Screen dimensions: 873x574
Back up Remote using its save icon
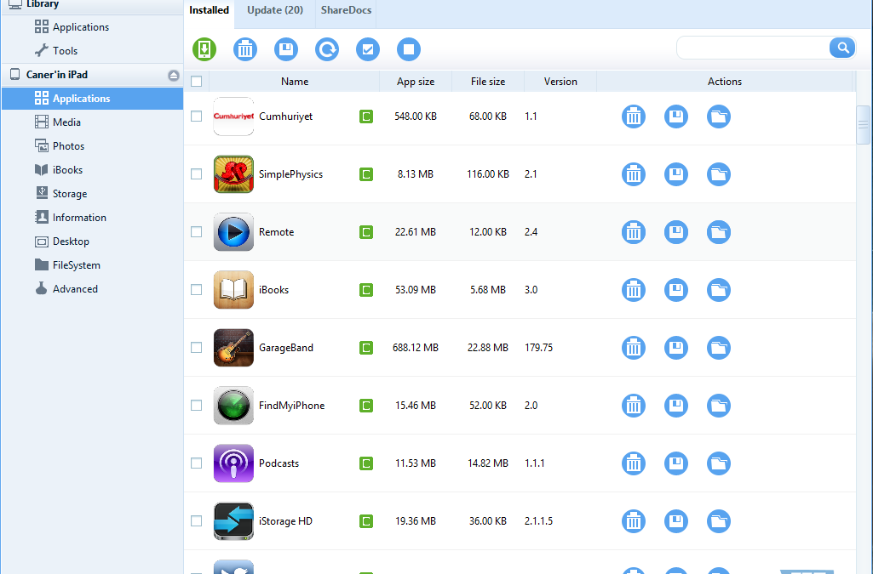pyautogui.click(x=676, y=232)
